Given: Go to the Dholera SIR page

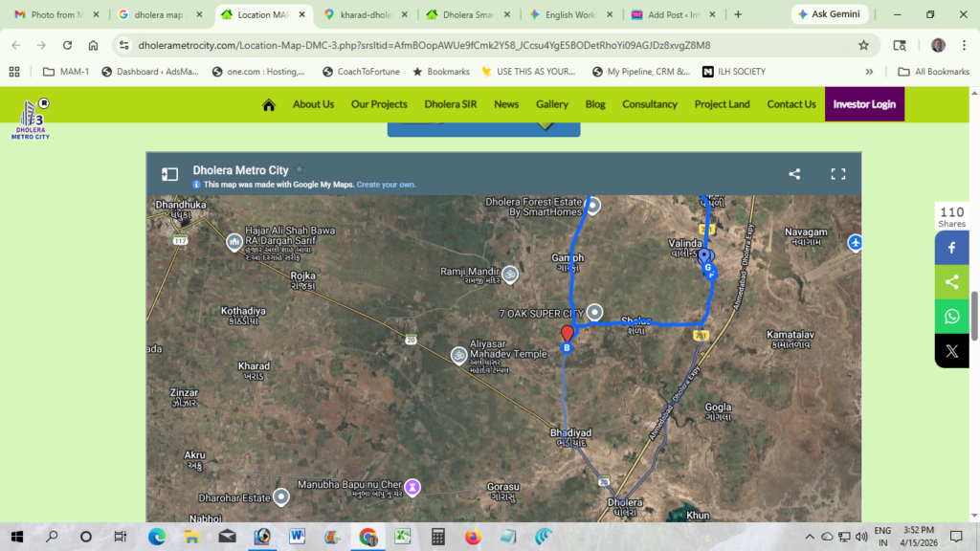Looking at the screenshot, I should 450,104.
